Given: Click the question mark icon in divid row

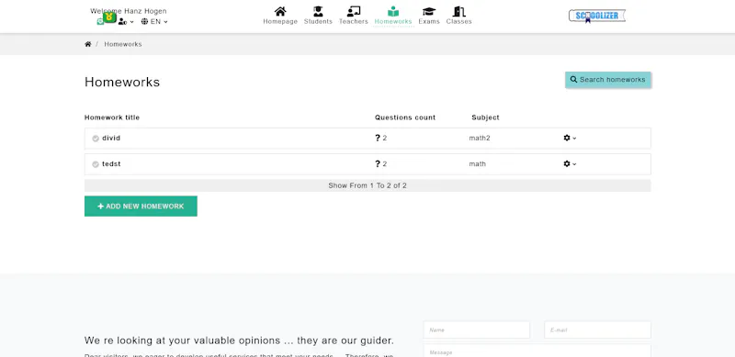Looking at the screenshot, I should pos(378,138).
